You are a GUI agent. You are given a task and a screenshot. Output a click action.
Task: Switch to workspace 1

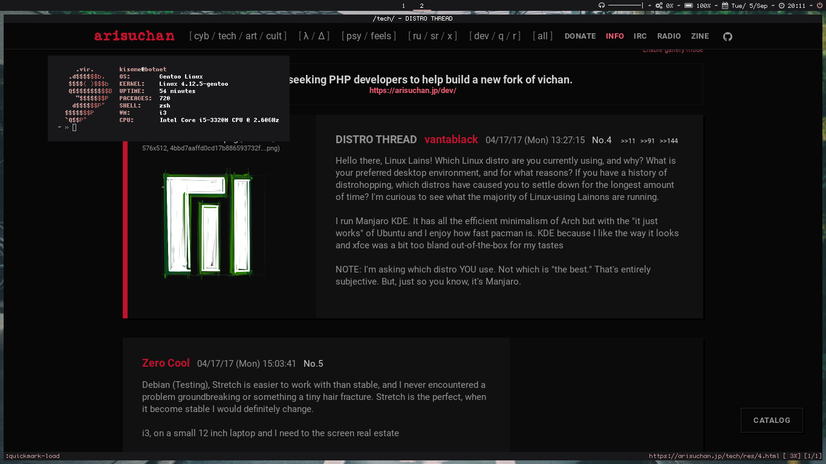pos(403,5)
